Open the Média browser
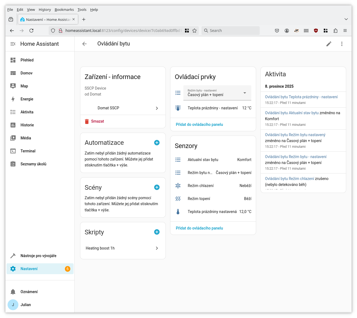This screenshot has height=318, width=357. [40, 138]
